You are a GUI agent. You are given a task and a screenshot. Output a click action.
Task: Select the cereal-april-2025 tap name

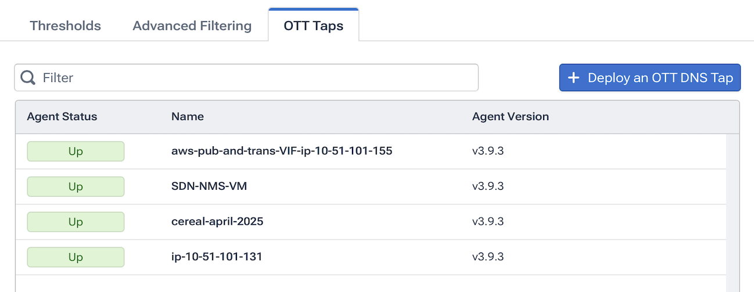(217, 222)
